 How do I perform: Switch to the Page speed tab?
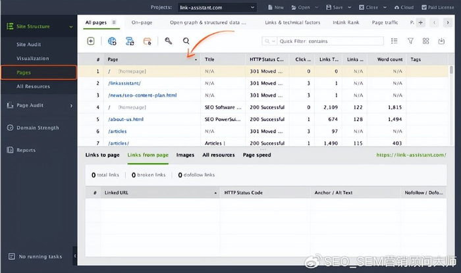pos(257,155)
